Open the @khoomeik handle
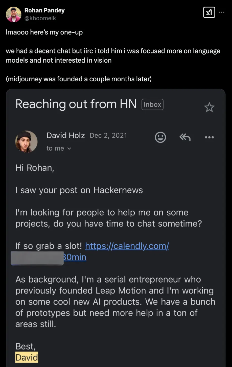Viewport: 232px width, 367px height. point(40,18)
